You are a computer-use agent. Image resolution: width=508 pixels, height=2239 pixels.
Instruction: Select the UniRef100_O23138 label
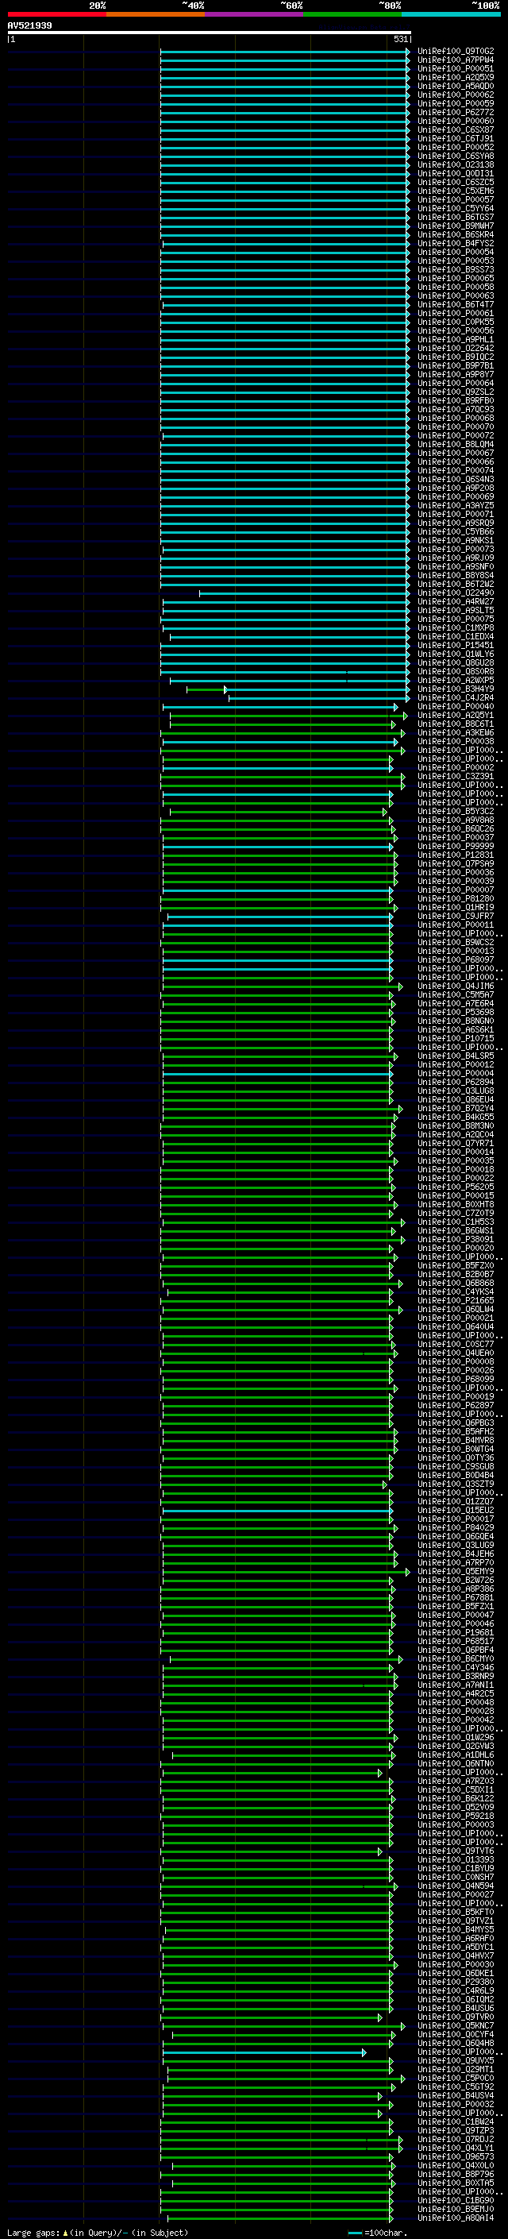click(x=456, y=164)
